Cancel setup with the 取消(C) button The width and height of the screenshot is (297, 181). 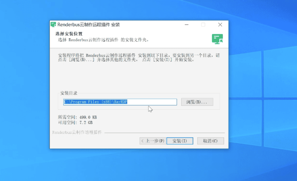(x=210, y=141)
